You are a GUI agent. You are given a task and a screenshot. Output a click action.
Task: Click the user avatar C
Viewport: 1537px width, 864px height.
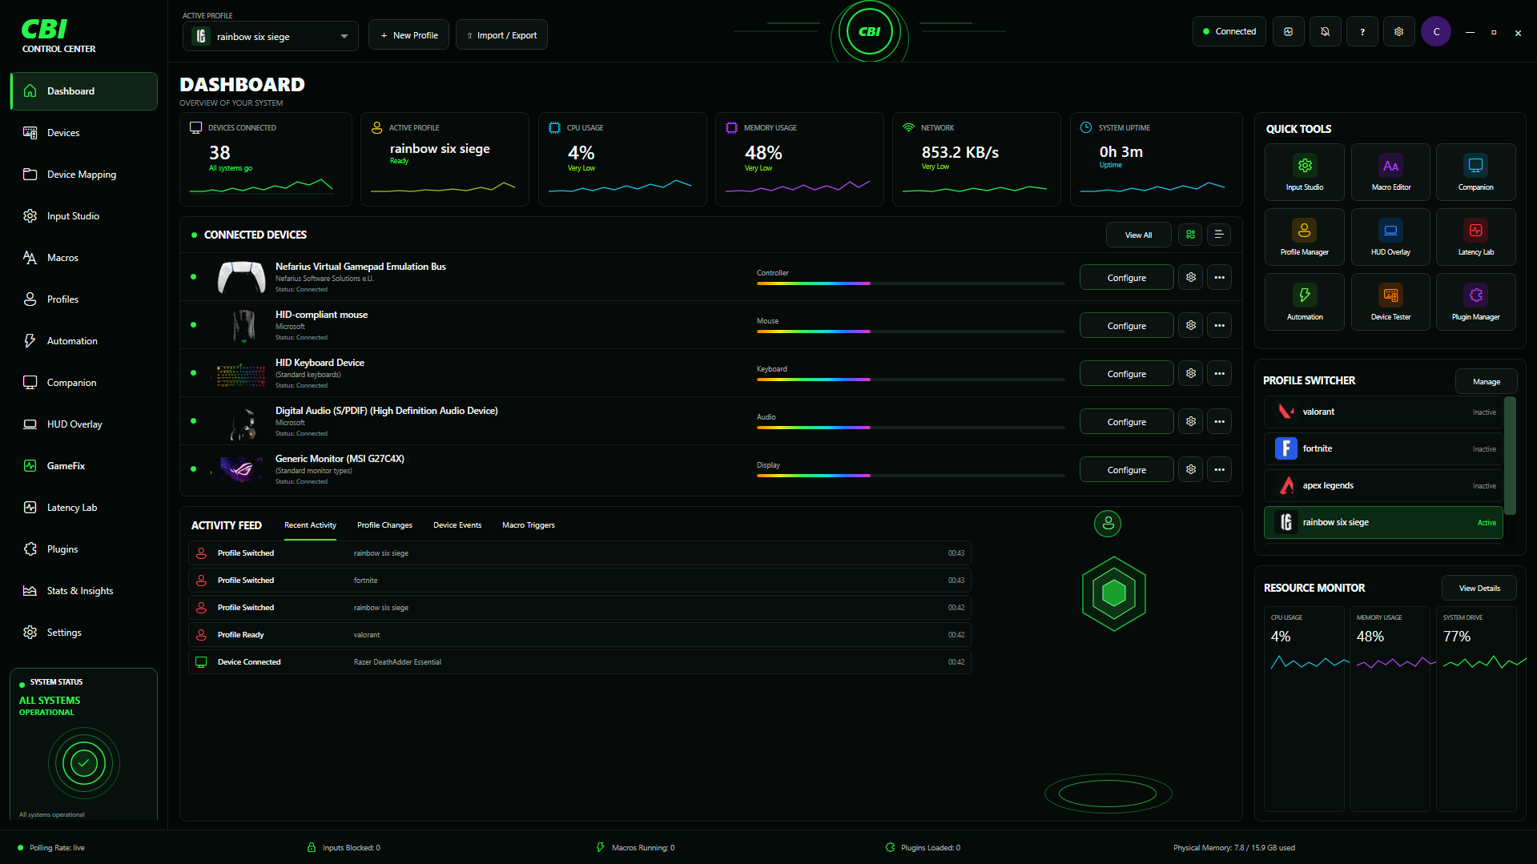click(1436, 32)
